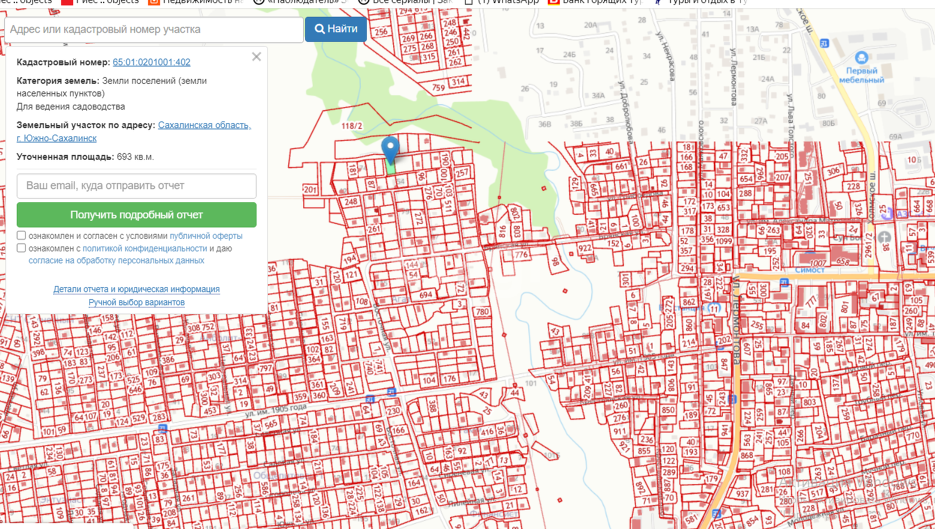This screenshot has height=529, width=935.
Task: Focus the address or cadastral number search field
Action: point(154,29)
